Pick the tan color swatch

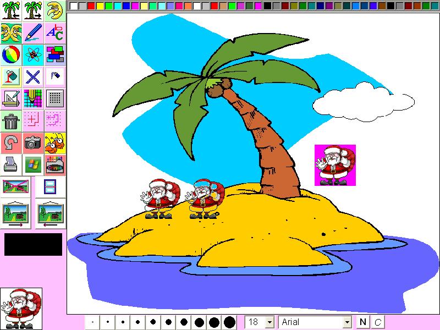click(223, 5)
